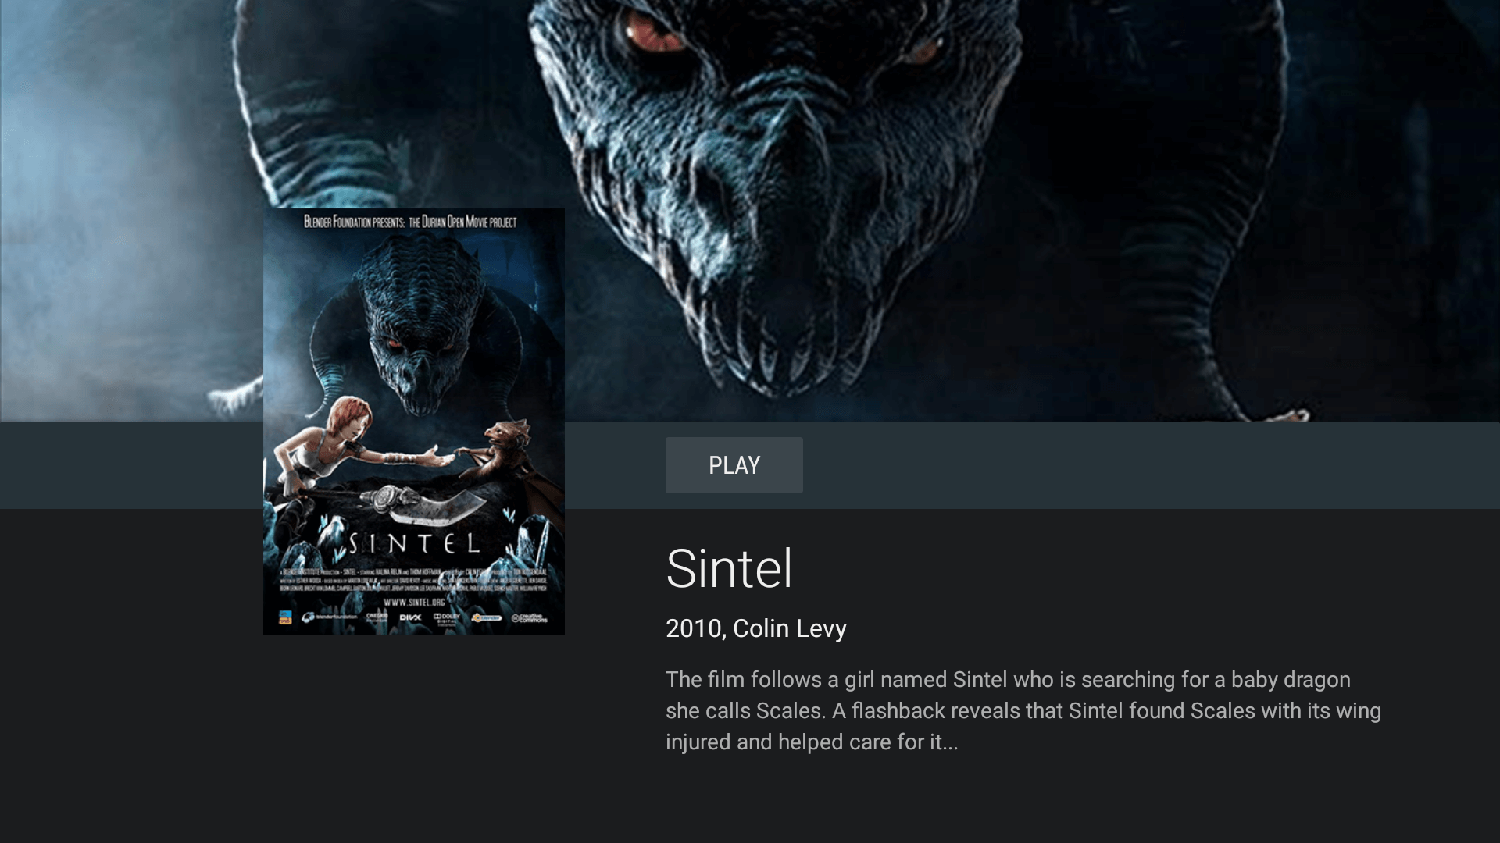
Task: Click the Creative Commons logo on the poster
Action: (x=530, y=618)
